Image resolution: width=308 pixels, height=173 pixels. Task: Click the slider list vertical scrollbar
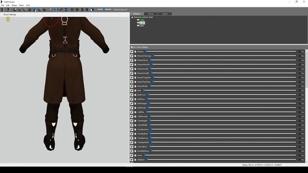click(307, 106)
